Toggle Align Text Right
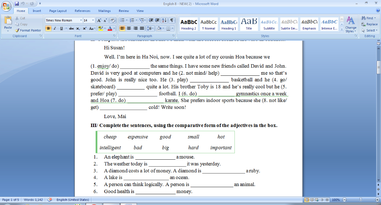This screenshot has width=381, height=205. [135, 28]
